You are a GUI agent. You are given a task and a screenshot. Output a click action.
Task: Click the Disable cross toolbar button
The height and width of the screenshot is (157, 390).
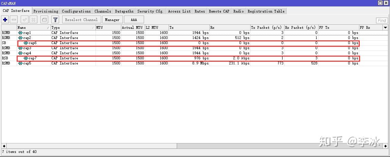click(x=34, y=20)
